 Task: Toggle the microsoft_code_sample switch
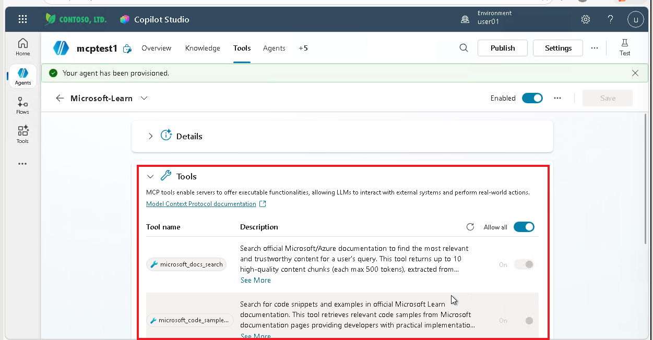click(x=524, y=320)
